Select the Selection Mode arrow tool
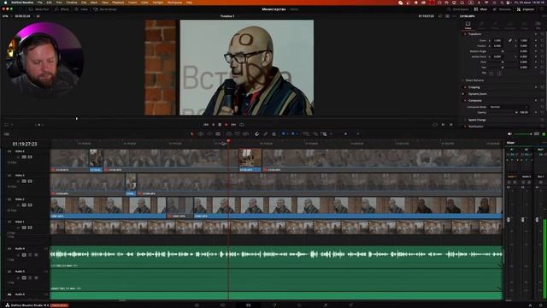This screenshot has height=308, width=547. (192, 133)
